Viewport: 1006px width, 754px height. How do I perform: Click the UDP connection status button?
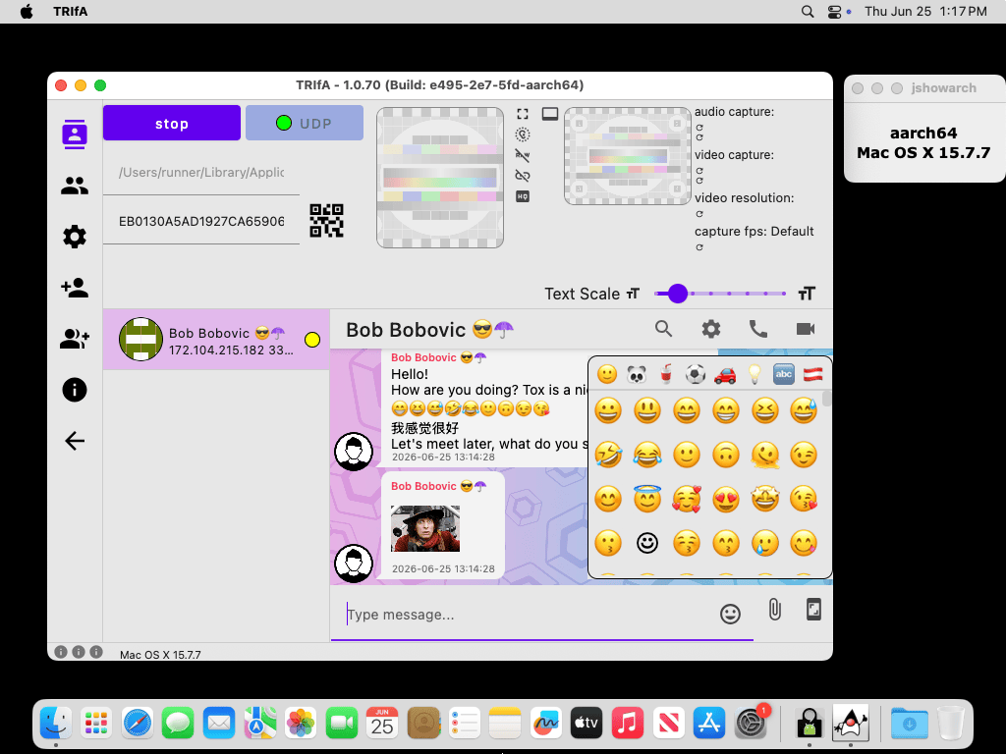click(x=305, y=123)
